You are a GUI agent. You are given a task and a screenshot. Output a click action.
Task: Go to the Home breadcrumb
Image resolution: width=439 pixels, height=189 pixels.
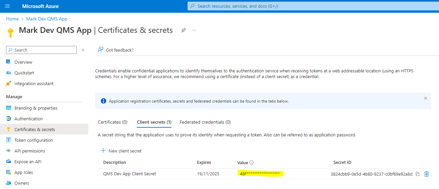(x=12, y=19)
